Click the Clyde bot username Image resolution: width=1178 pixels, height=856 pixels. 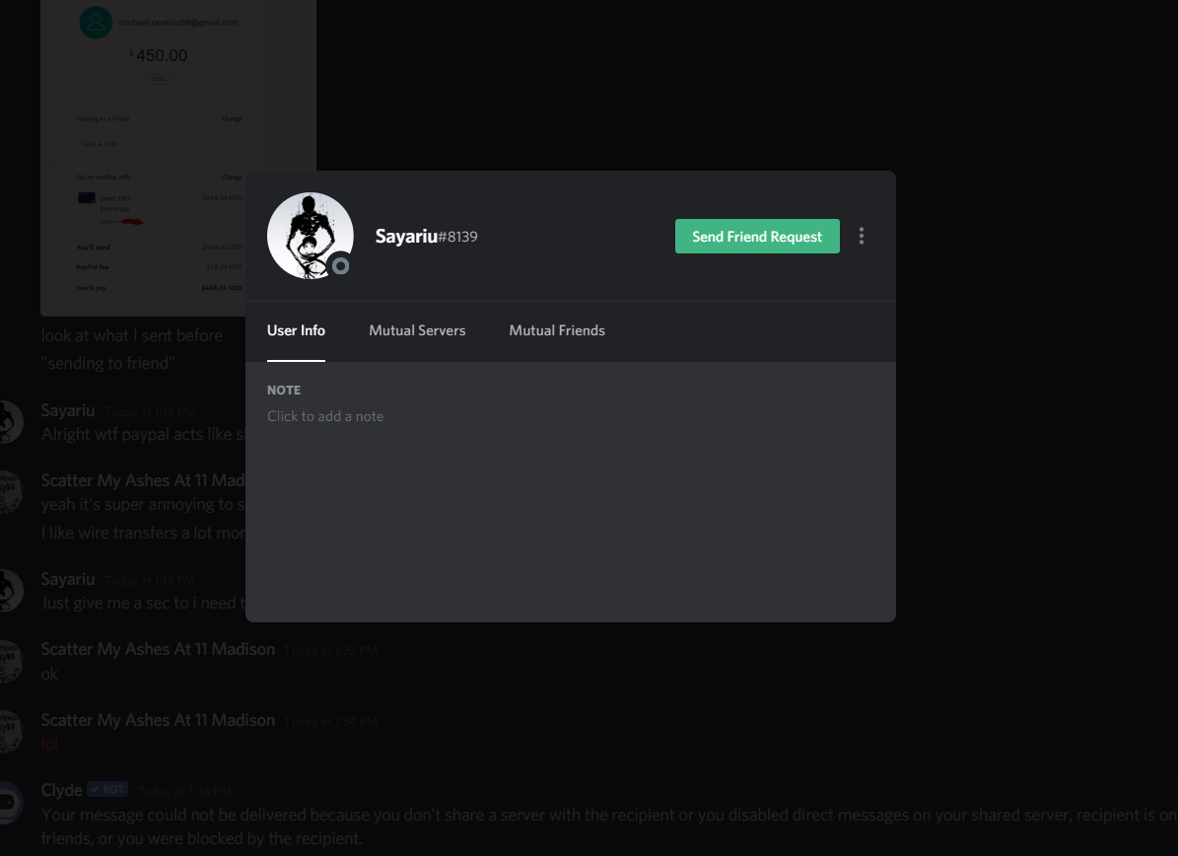click(x=61, y=790)
